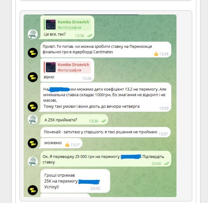Click the black-yellow avatar beside the 'вірно' message
This screenshot has width=208, height=203.
(x=33, y=77)
